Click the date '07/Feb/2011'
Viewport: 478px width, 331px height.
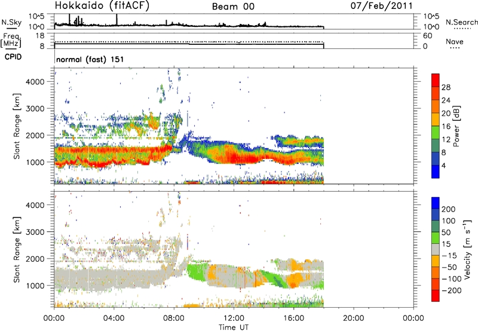click(381, 5)
